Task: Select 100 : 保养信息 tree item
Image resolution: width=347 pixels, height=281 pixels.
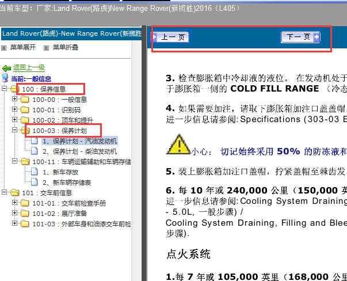Action: [x=44, y=89]
